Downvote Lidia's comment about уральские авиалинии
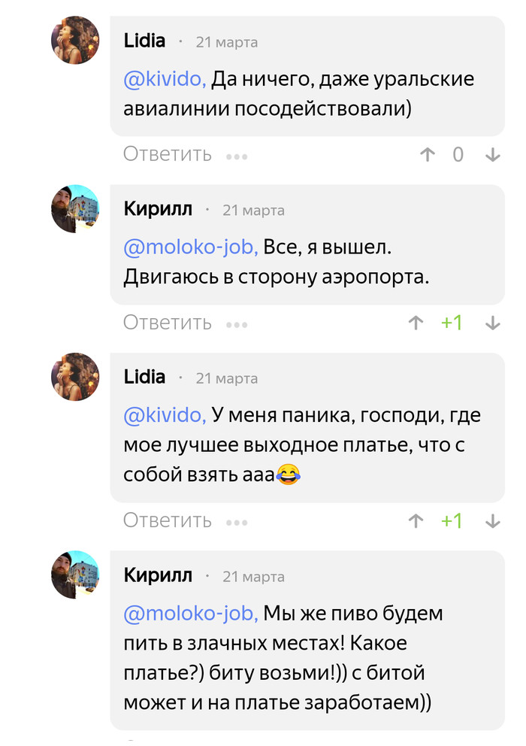 [x=493, y=155]
